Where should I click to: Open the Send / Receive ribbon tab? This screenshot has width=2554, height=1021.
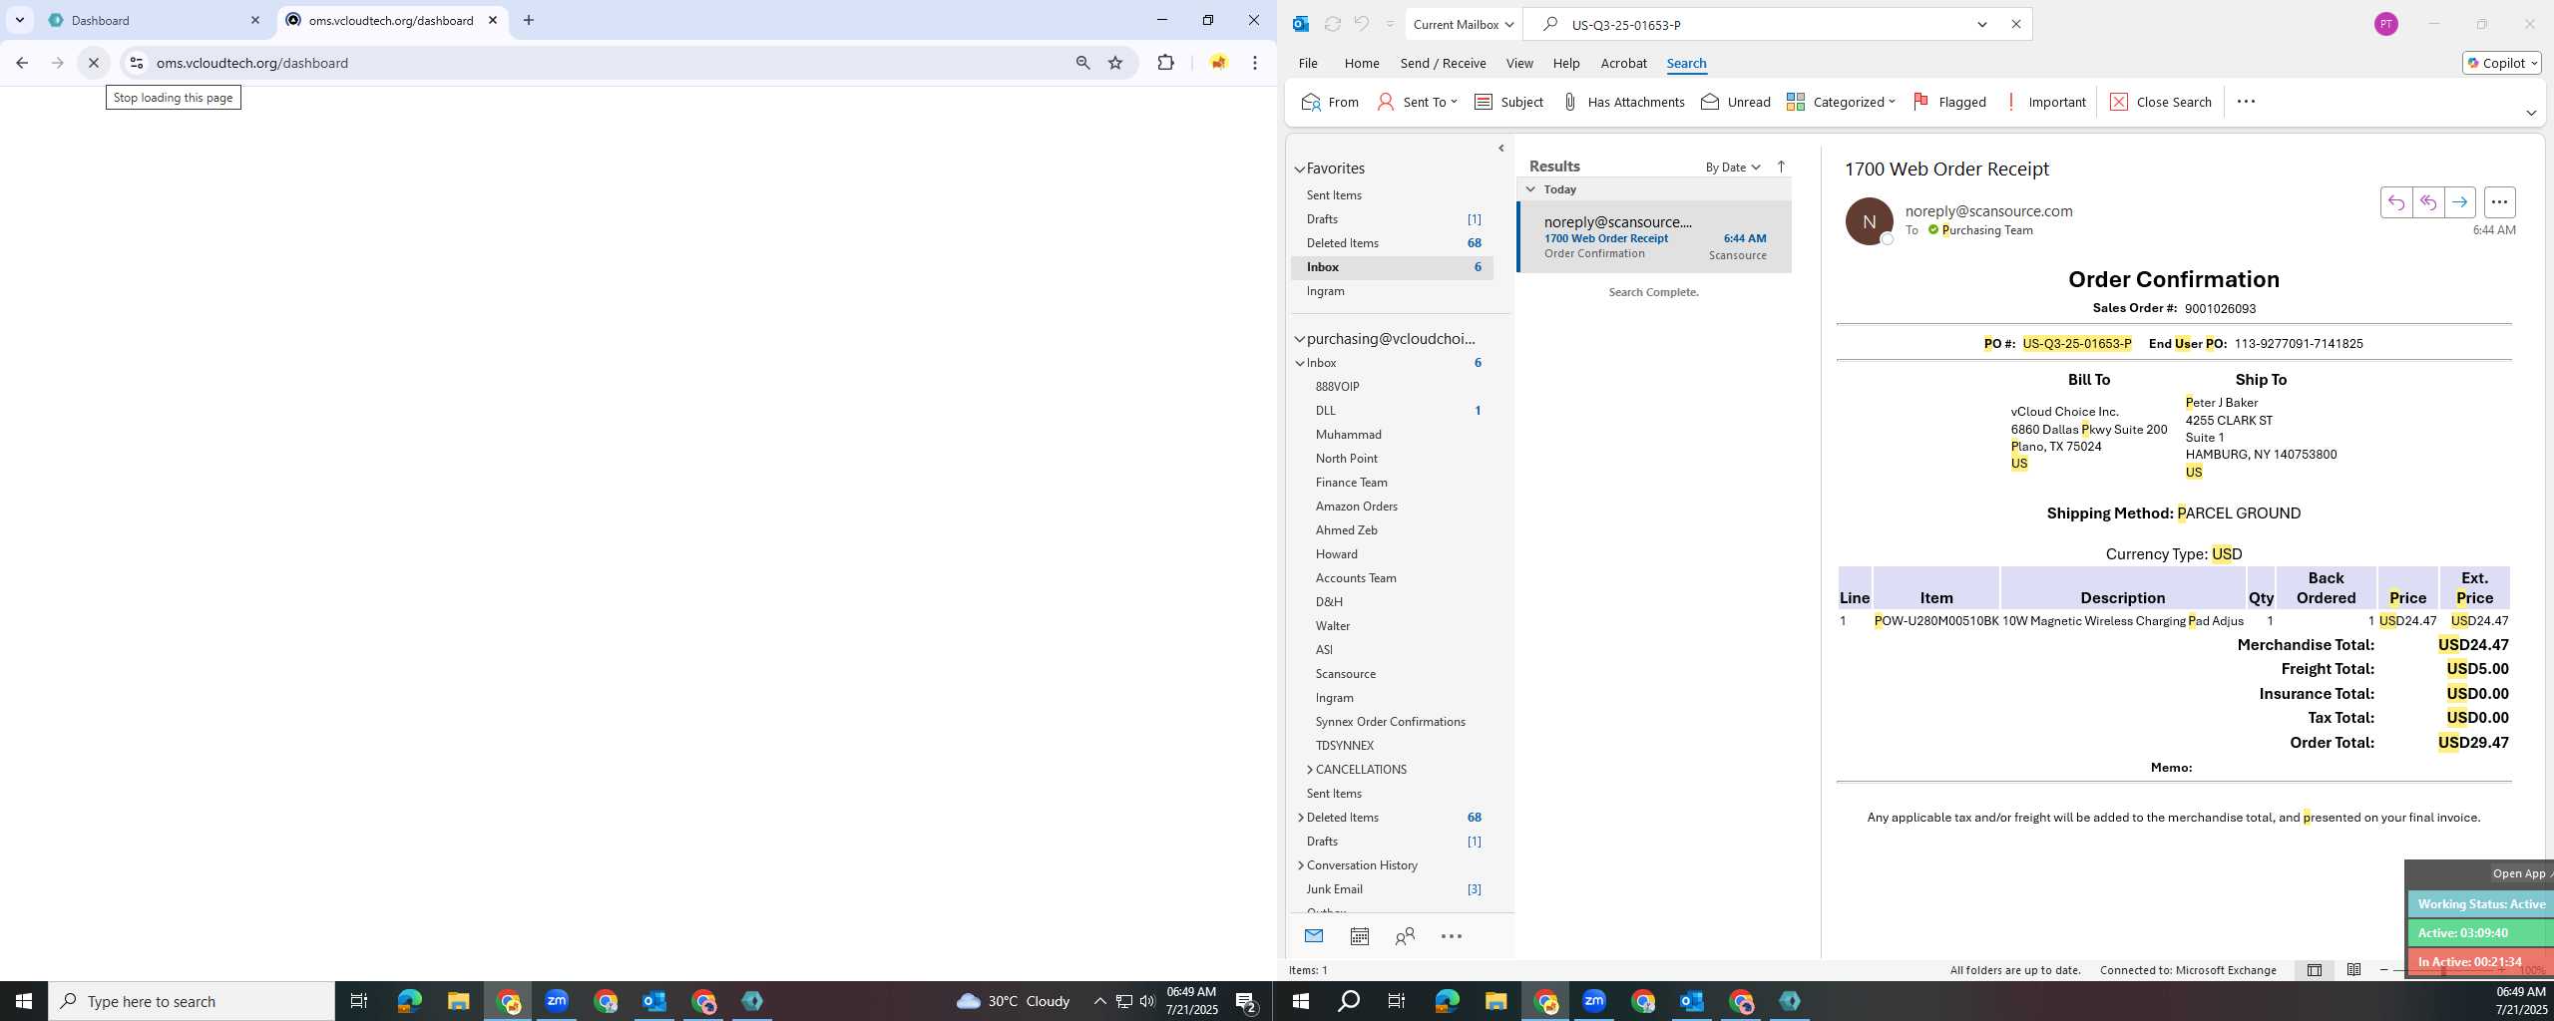[1443, 63]
